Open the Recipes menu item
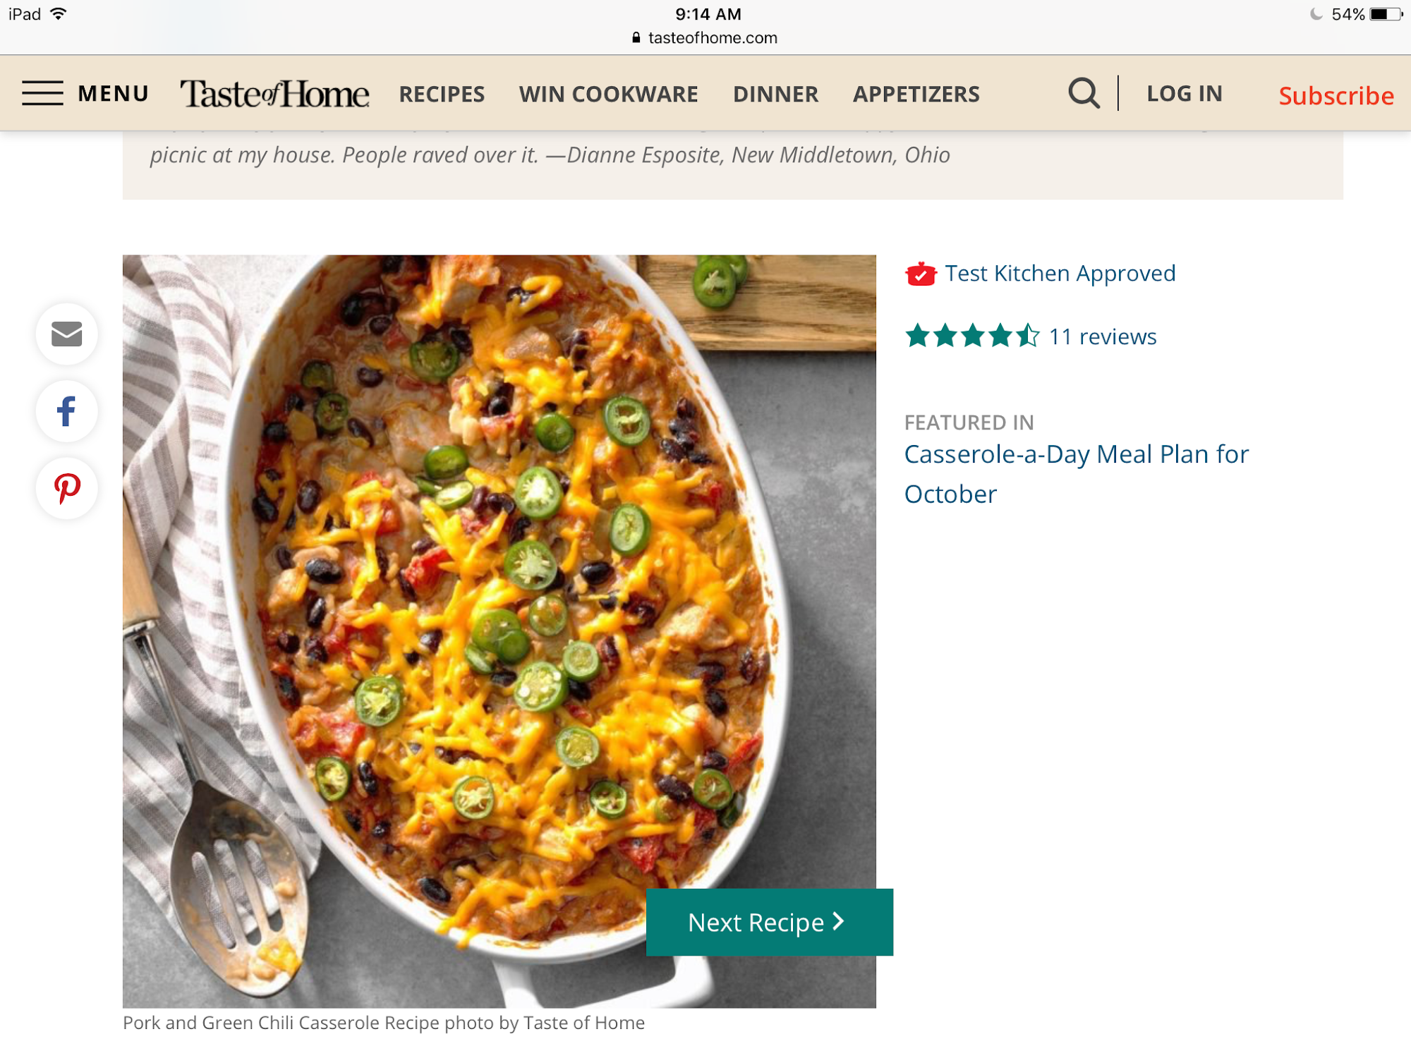Viewport: 1411px width, 1058px height. coord(442,94)
